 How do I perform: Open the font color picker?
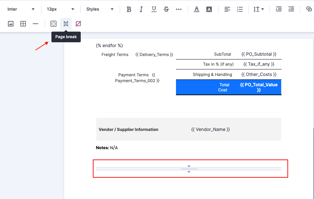pos(197,9)
